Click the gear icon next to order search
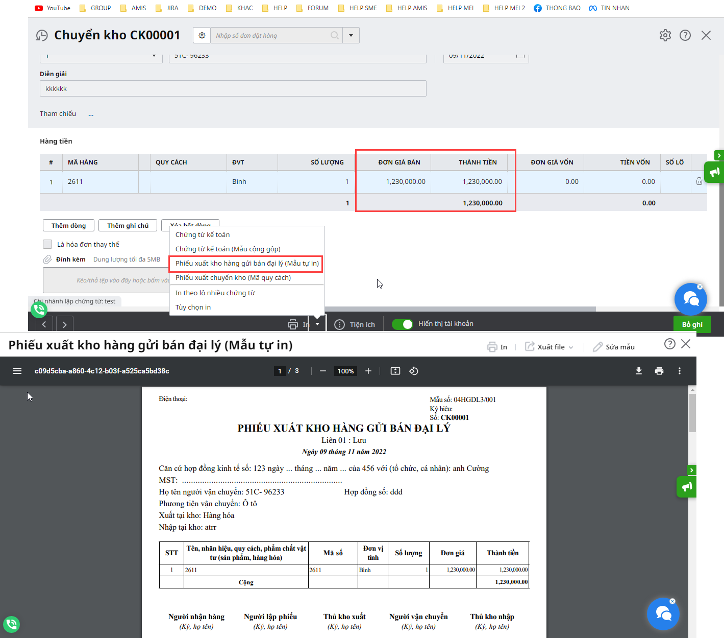724x638 pixels. pos(202,35)
